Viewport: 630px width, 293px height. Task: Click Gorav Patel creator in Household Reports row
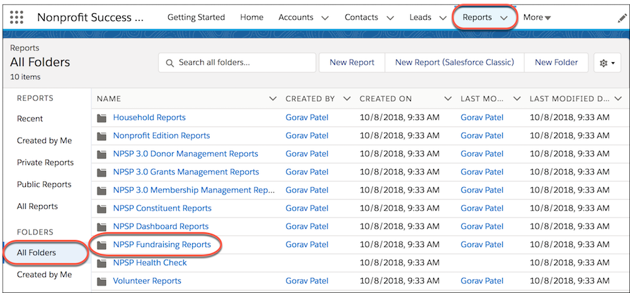(x=307, y=118)
